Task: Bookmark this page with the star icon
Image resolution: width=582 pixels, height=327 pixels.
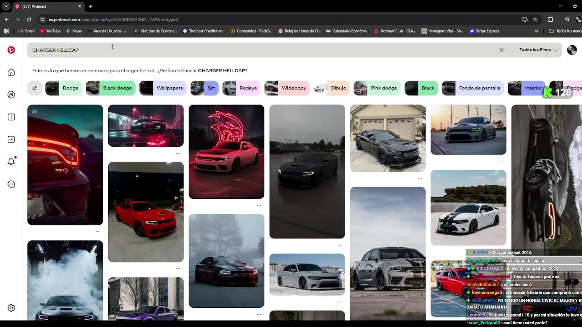Action: pos(535,20)
